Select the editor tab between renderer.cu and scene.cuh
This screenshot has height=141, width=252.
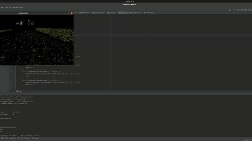click(98, 13)
